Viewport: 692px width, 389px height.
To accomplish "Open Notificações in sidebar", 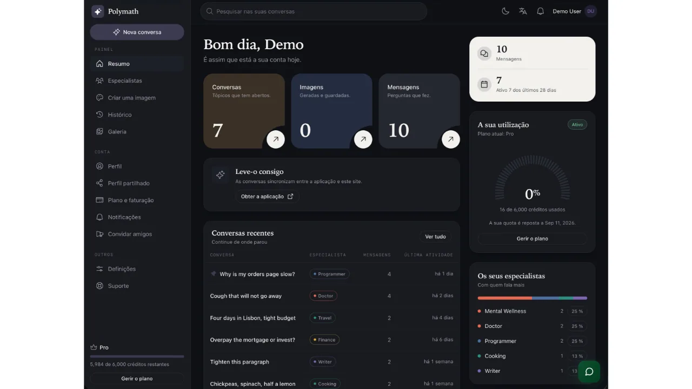I will pos(137,217).
